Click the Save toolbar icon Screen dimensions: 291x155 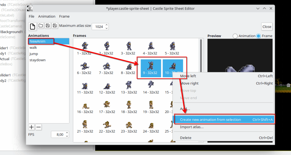click(48, 26)
